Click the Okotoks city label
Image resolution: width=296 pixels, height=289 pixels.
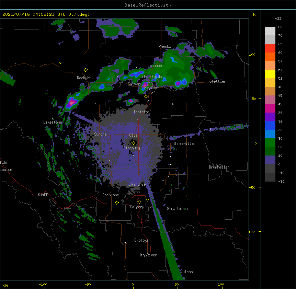[x=141, y=240]
